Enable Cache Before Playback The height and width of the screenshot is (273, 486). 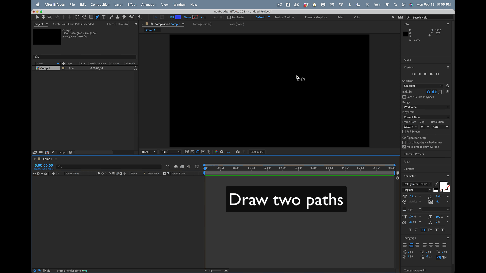click(404, 97)
